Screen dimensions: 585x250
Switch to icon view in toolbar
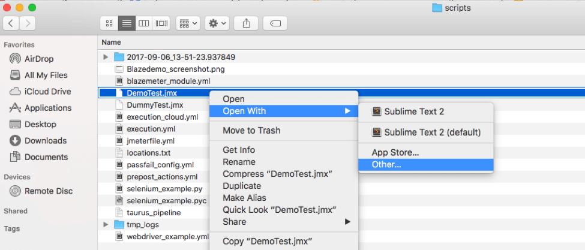tap(109, 23)
